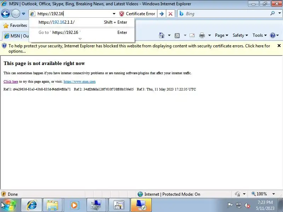Click the muted volume tray icon
This screenshot has height=212, width=283.
coord(247,205)
